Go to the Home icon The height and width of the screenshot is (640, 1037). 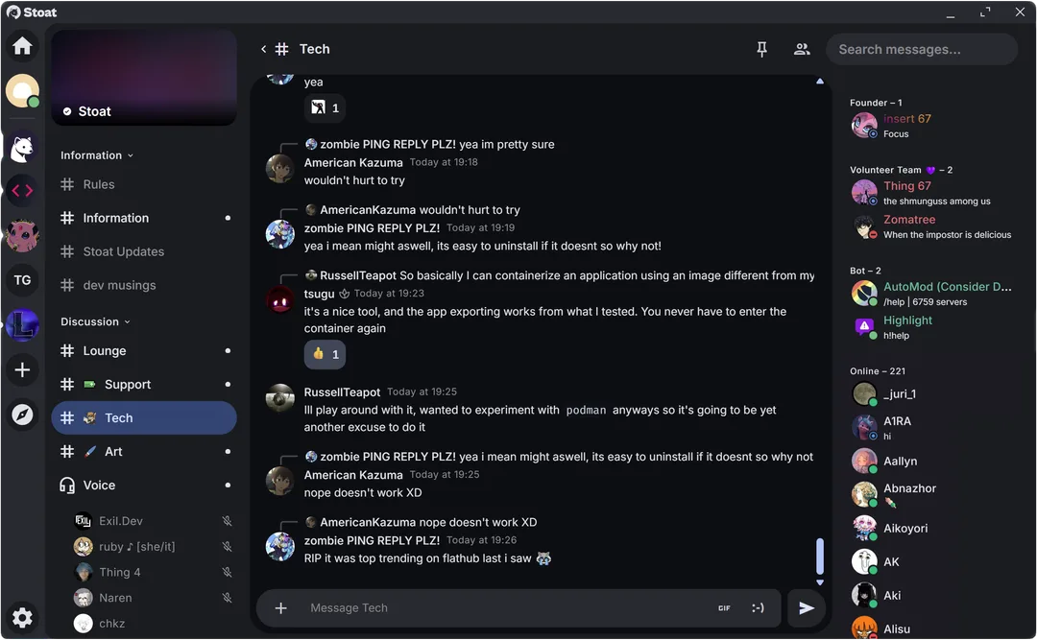pyautogui.click(x=22, y=46)
